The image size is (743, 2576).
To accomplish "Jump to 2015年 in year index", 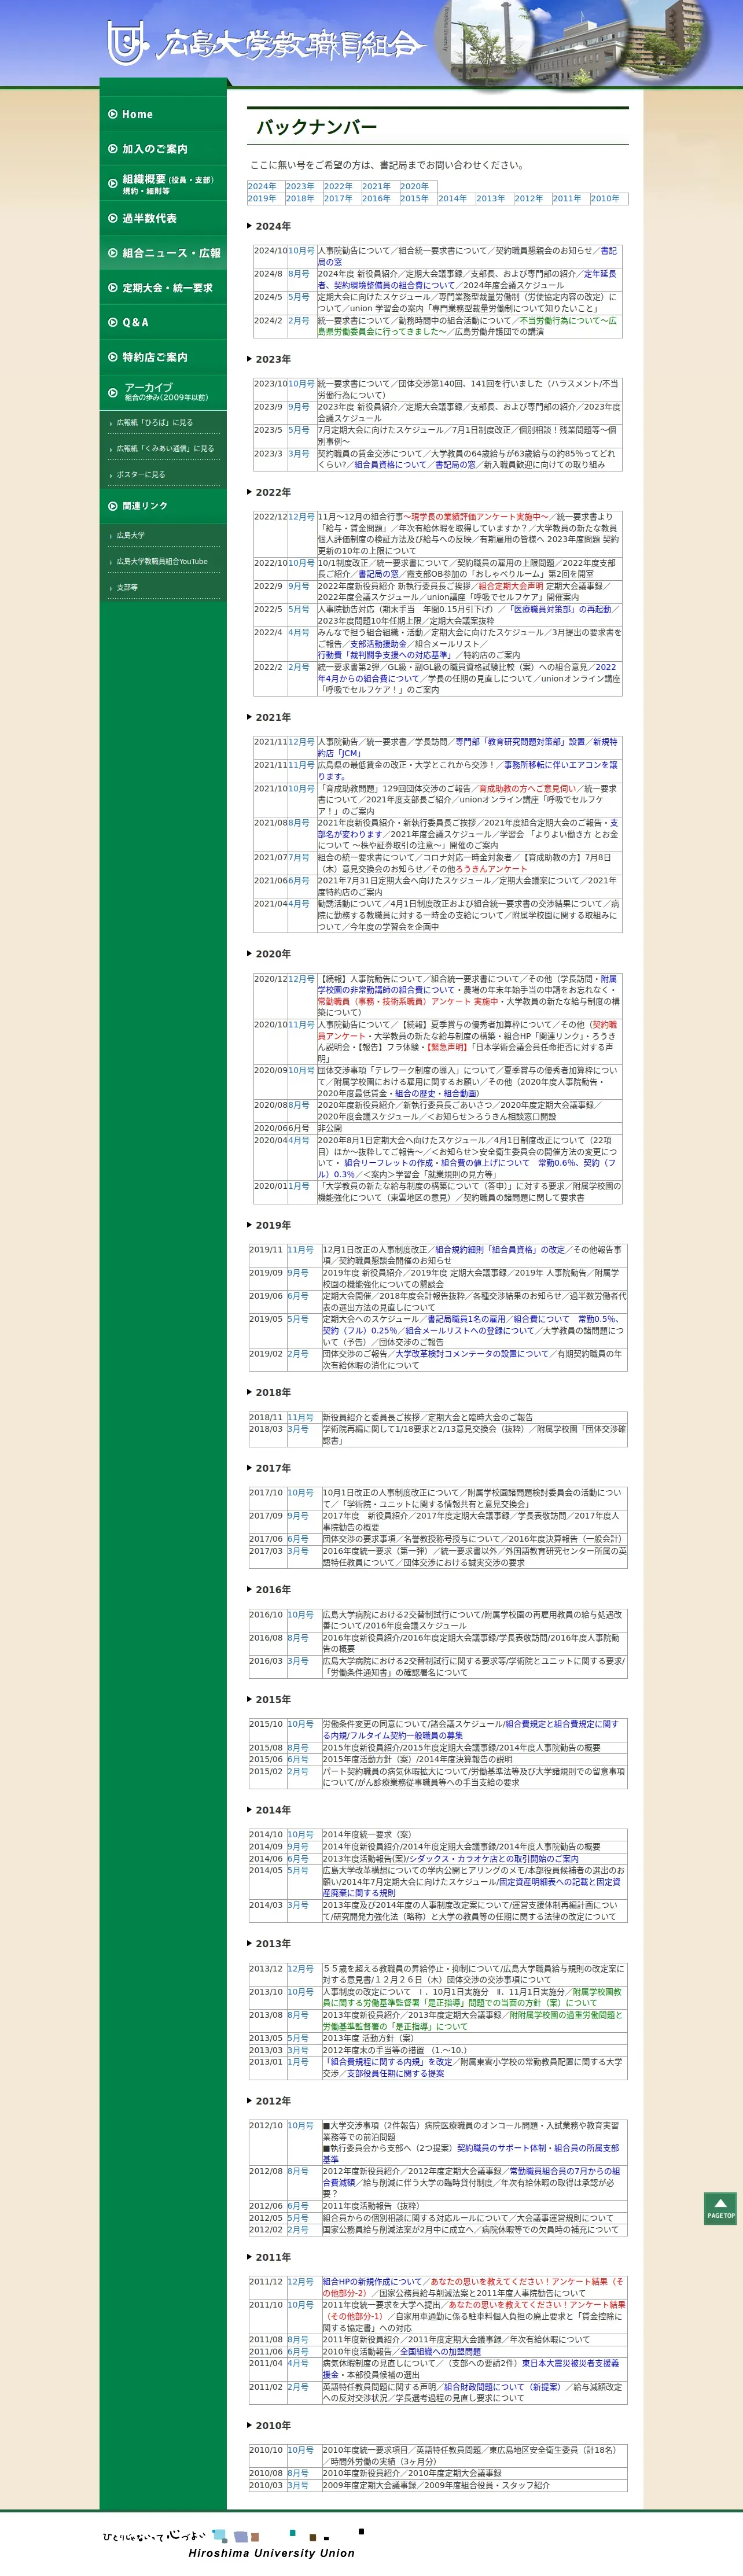I will pyautogui.click(x=414, y=198).
